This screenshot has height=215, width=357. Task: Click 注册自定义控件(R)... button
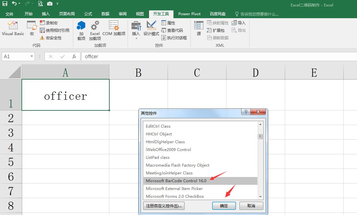pos(164,206)
